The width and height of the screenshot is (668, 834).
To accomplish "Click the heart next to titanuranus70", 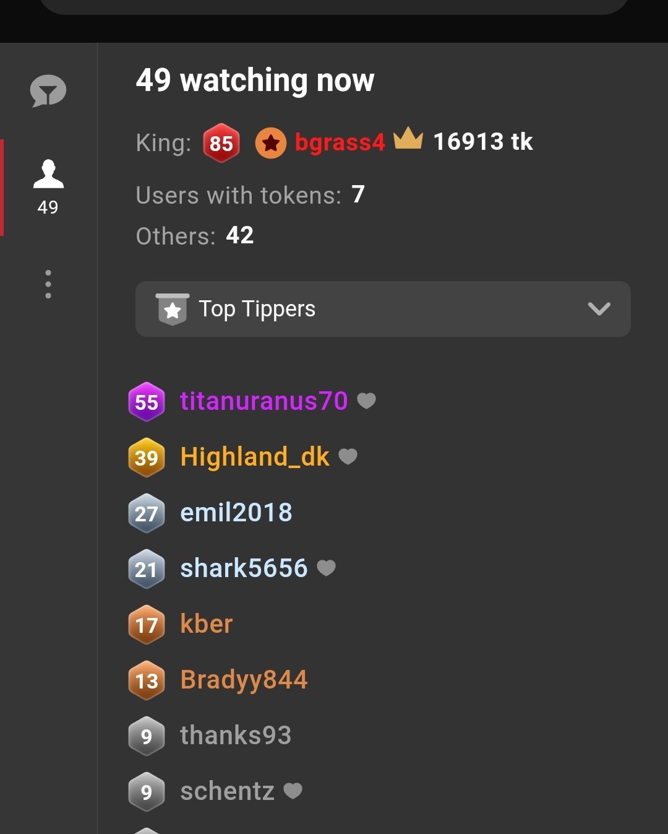I will 367,401.
